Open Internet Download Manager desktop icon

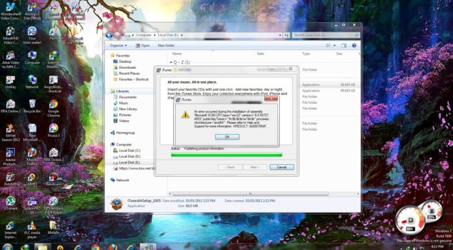(53, 60)
